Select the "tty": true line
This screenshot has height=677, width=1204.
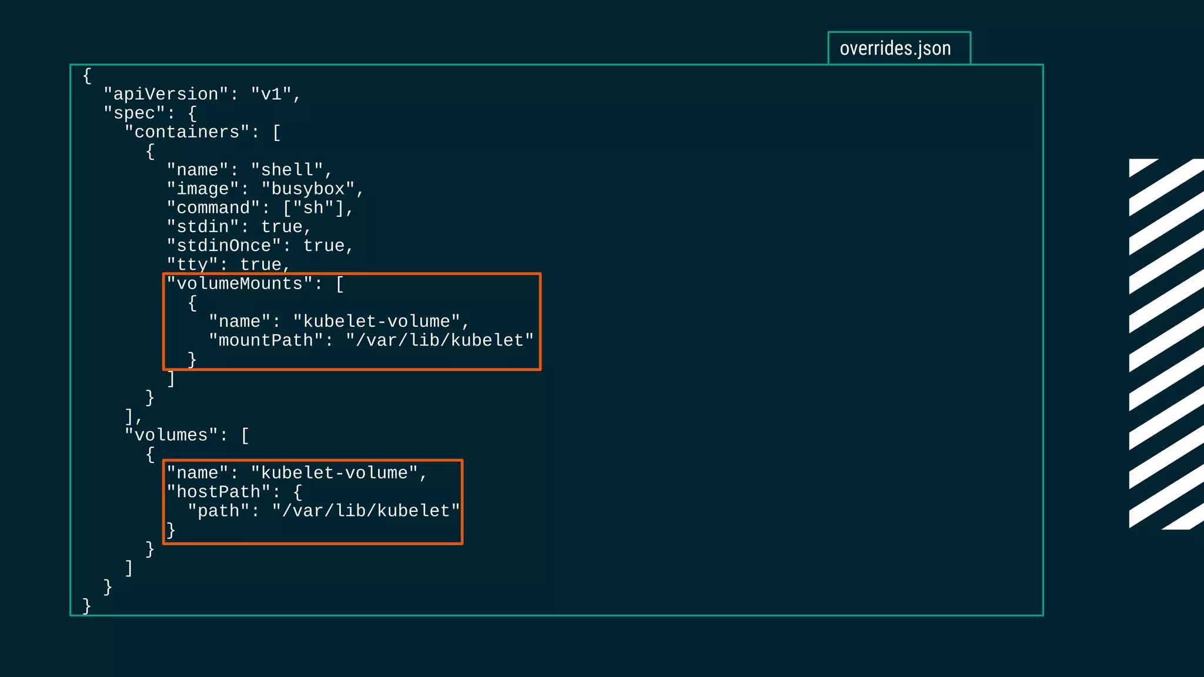[x=229, y=264]
